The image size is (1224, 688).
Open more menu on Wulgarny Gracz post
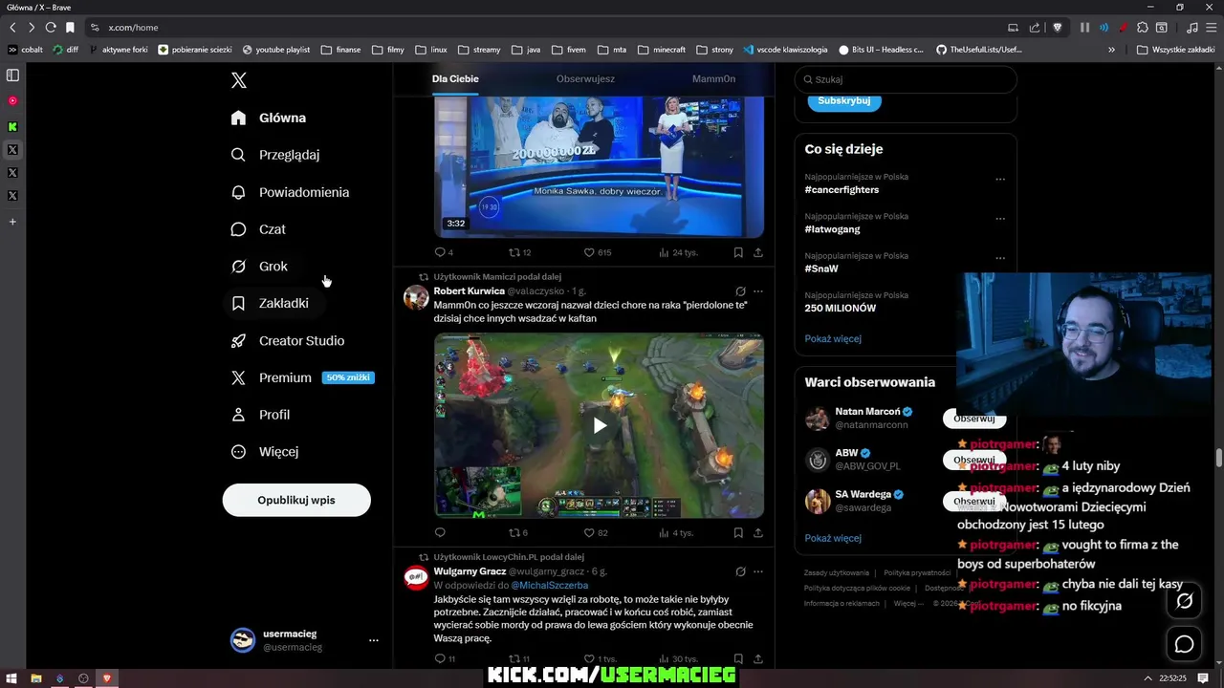(758, 571)
